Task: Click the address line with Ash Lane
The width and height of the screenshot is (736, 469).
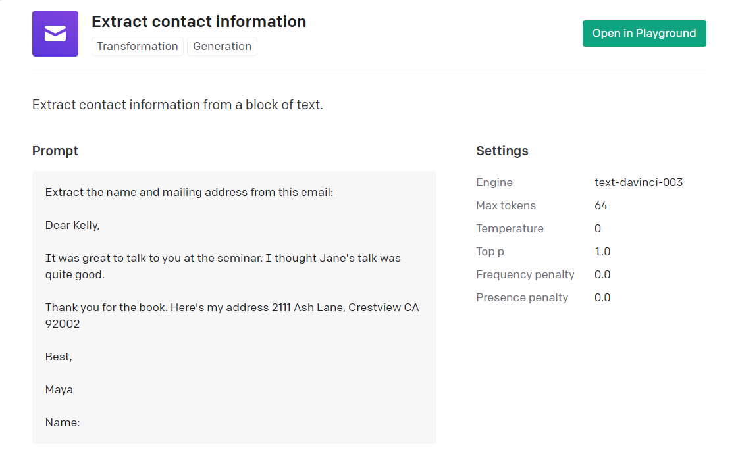Action: coord(232,316)
